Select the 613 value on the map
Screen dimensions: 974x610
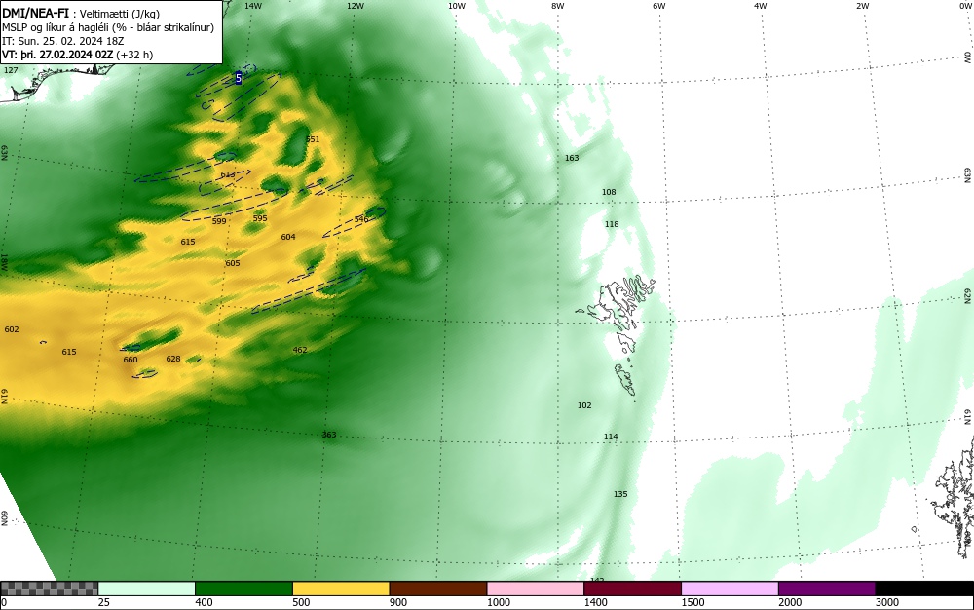click(228, 174)
